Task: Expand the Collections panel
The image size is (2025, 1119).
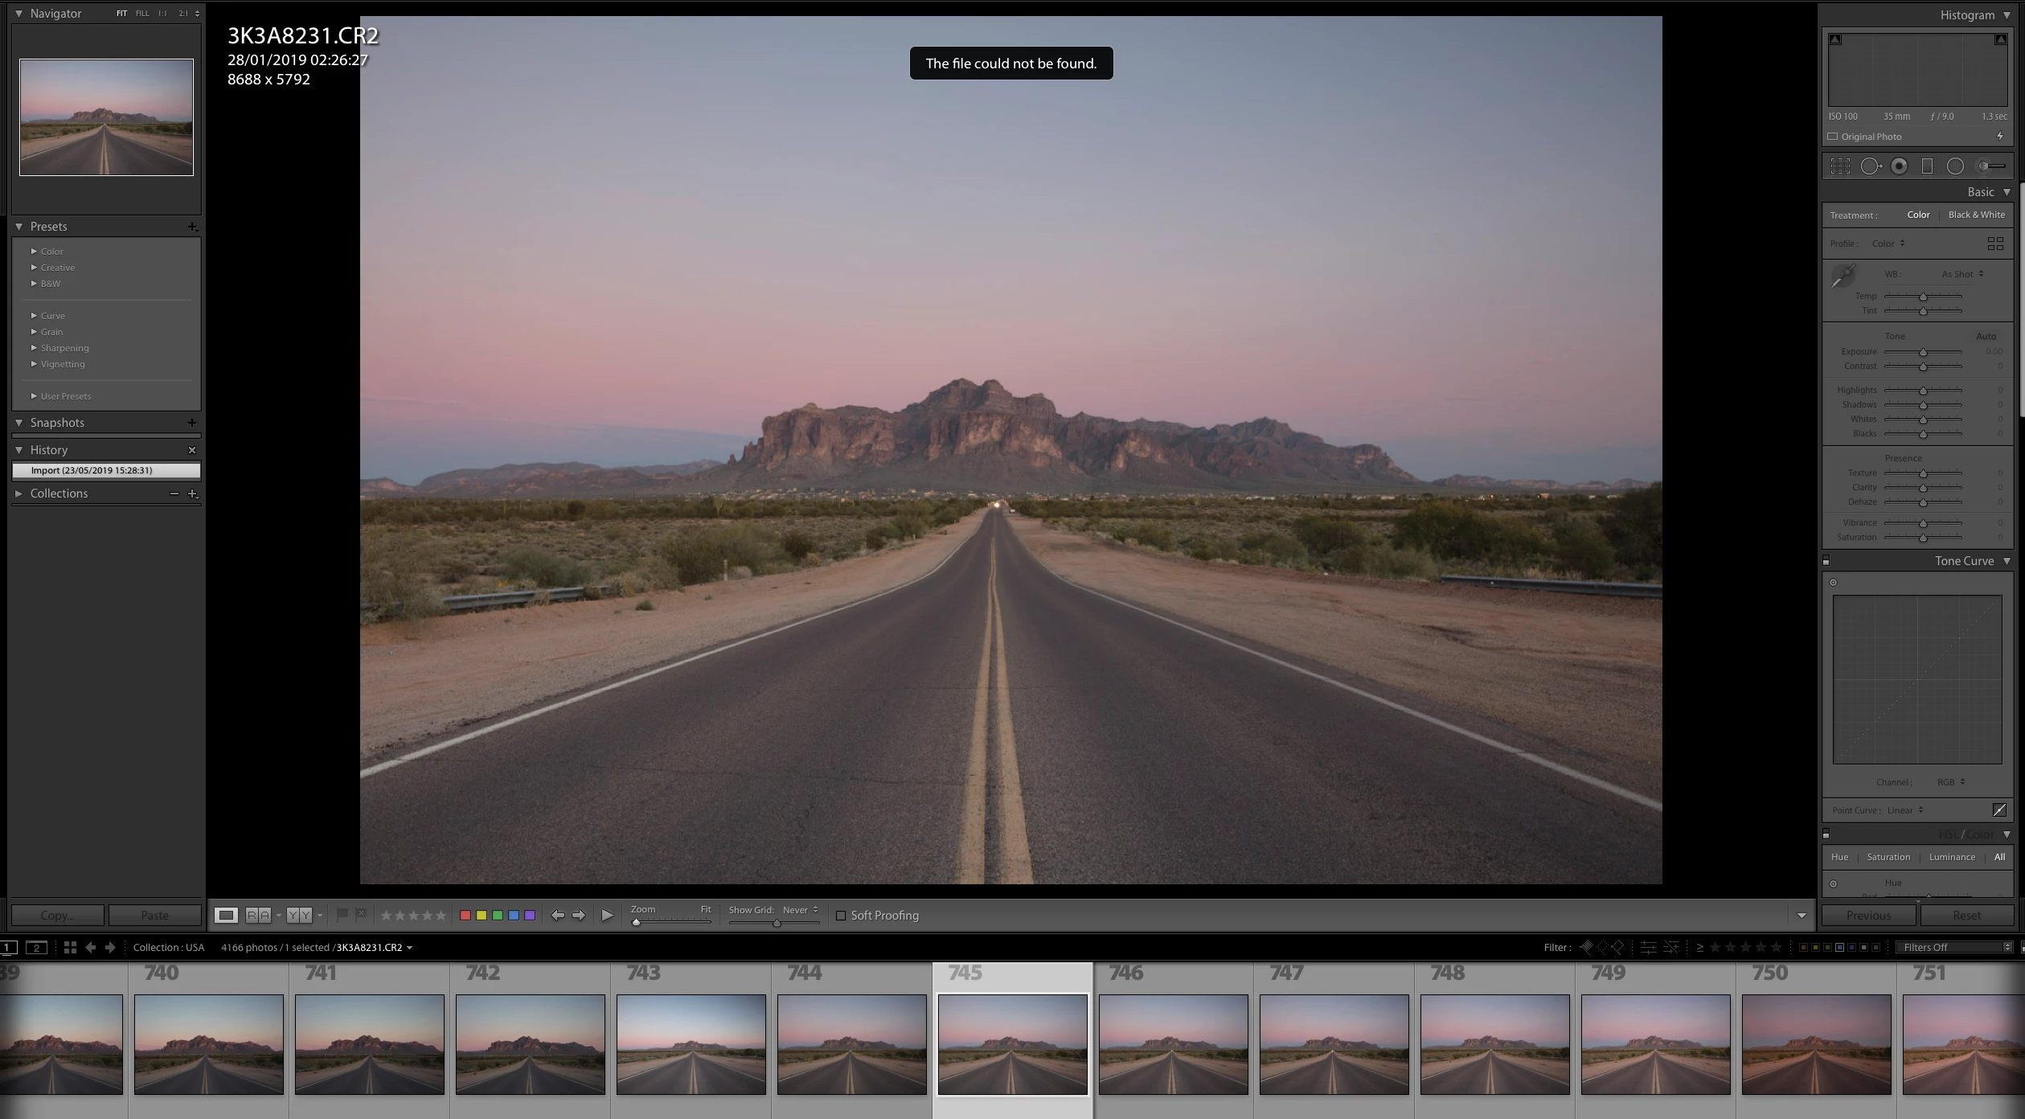Action: pos(18,494)
